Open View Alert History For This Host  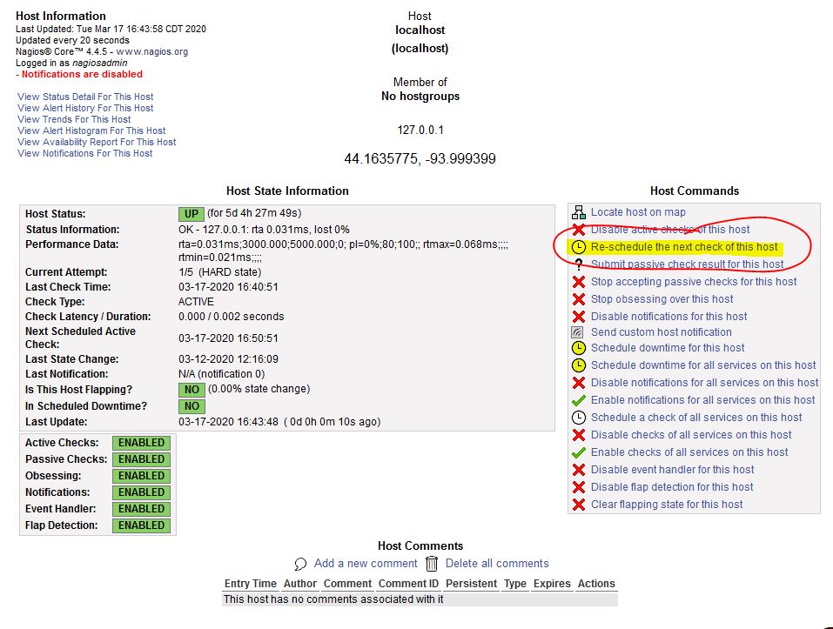point(85,108)
